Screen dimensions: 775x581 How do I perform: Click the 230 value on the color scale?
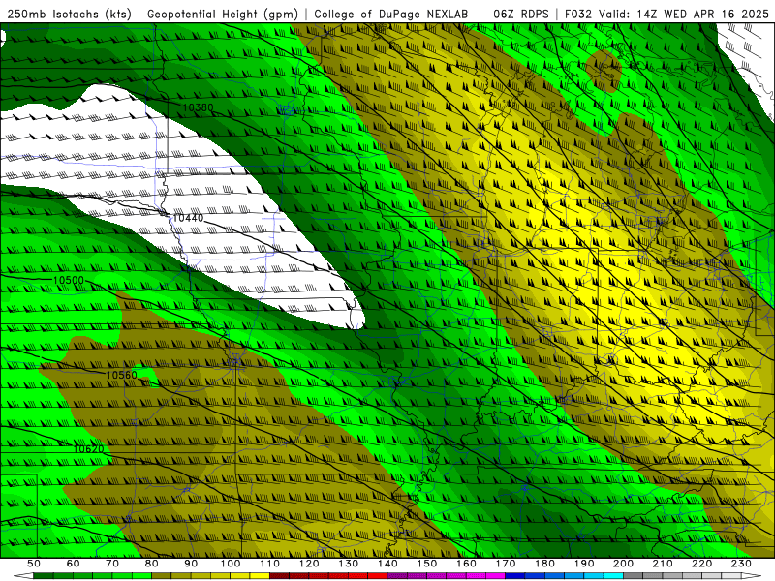click(741, 564)
